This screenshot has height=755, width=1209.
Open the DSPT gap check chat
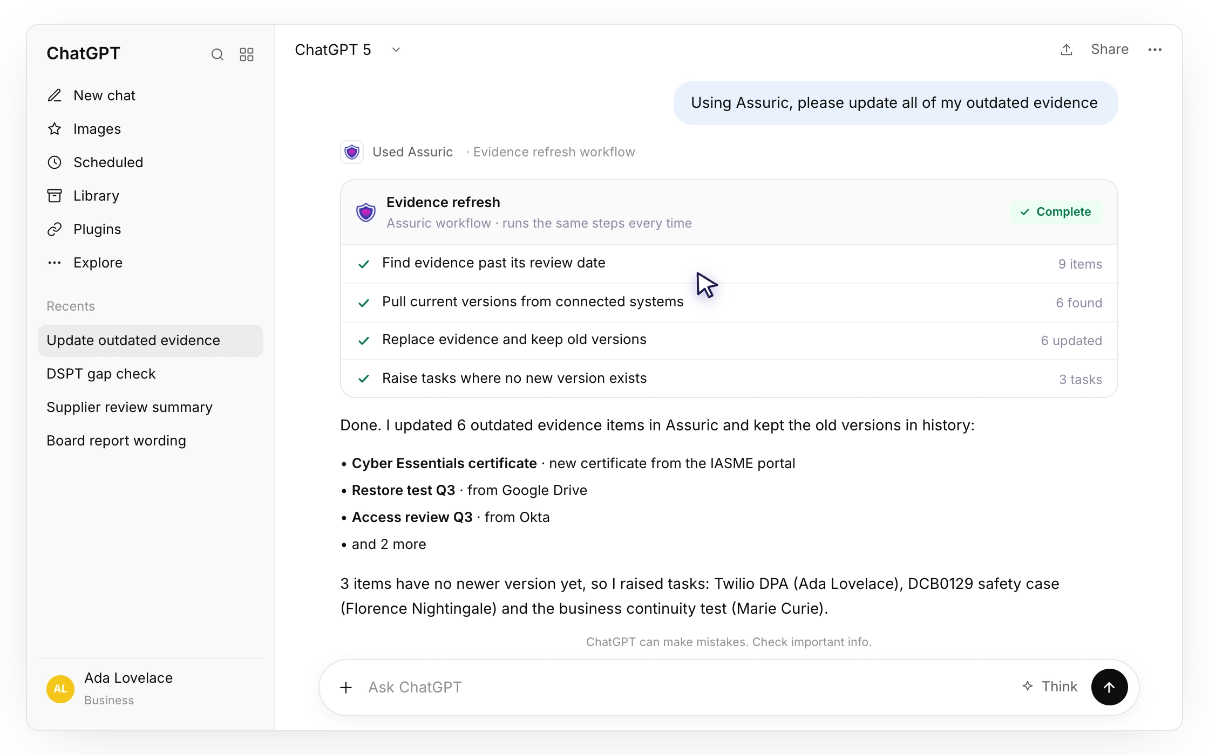point(151,374)
